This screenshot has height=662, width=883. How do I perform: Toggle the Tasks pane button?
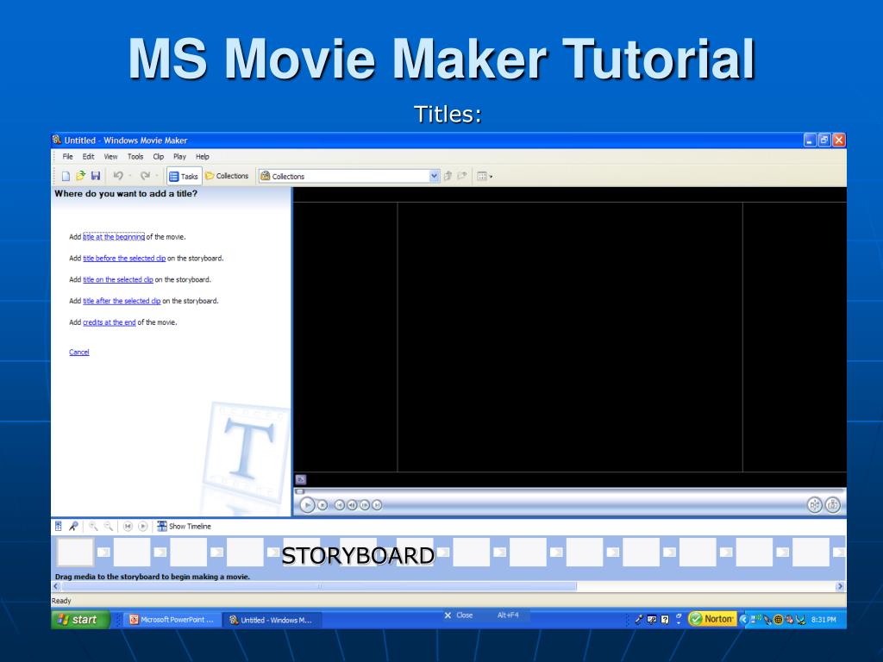click(x=184, y=176)
